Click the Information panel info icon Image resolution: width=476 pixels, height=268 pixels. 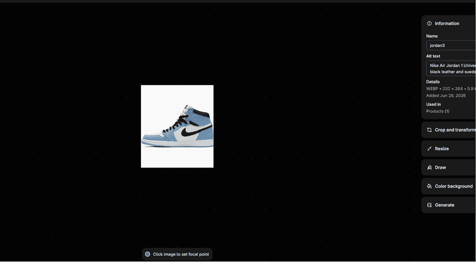429,24
